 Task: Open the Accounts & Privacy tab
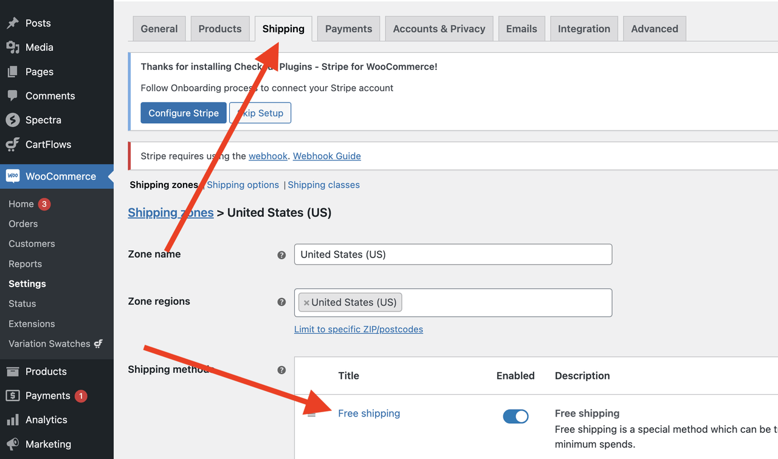coord(439,29)
